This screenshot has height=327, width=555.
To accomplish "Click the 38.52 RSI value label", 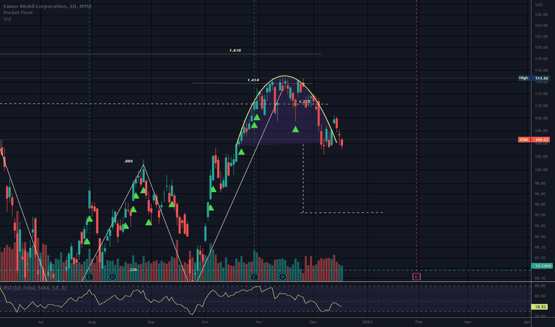I will (x=540, y=307).
